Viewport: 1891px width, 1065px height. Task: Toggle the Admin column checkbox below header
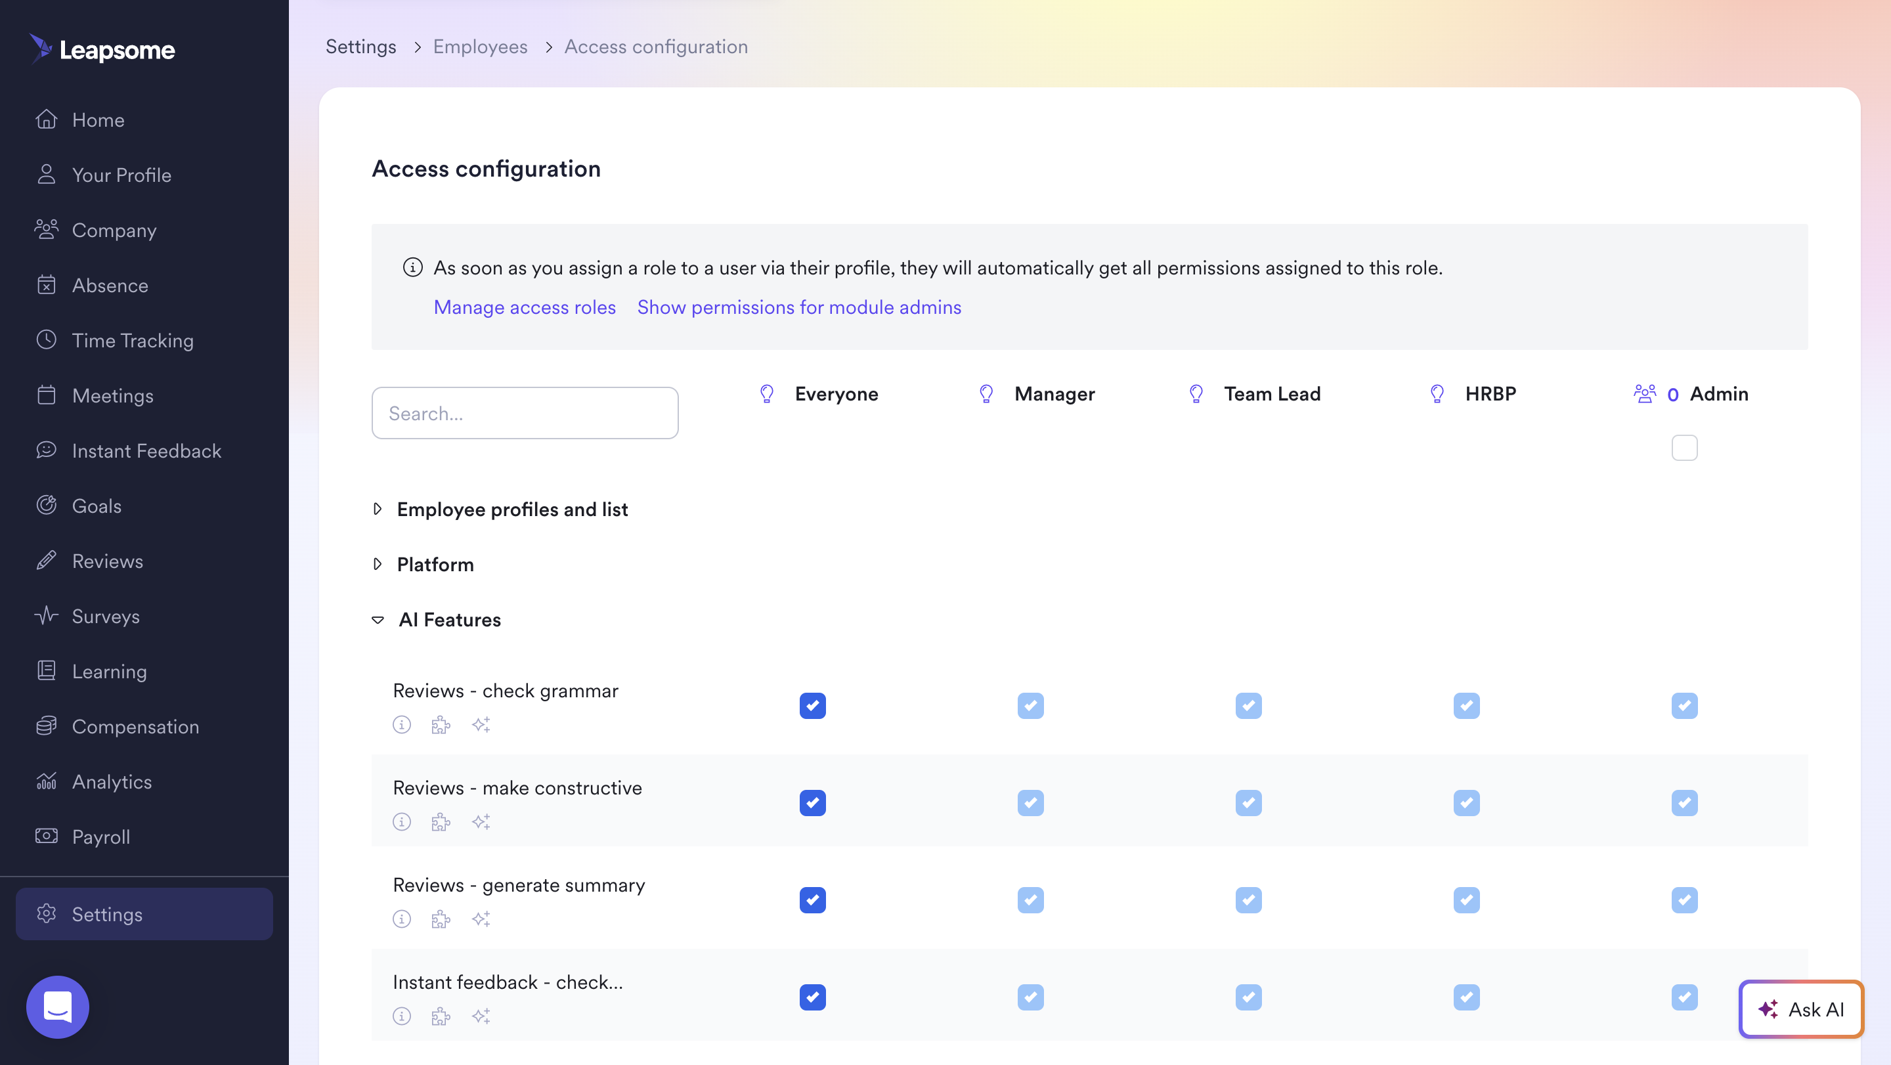click(x=1684, y=448)
